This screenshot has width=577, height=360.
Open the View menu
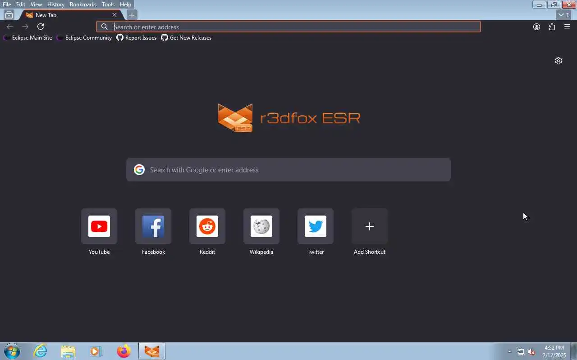[x=36, y=4]
